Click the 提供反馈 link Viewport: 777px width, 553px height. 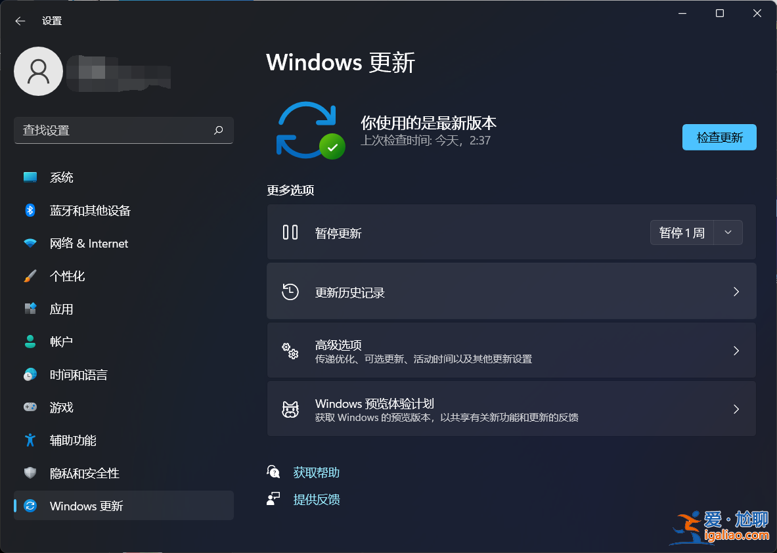[x=316, y=499]
